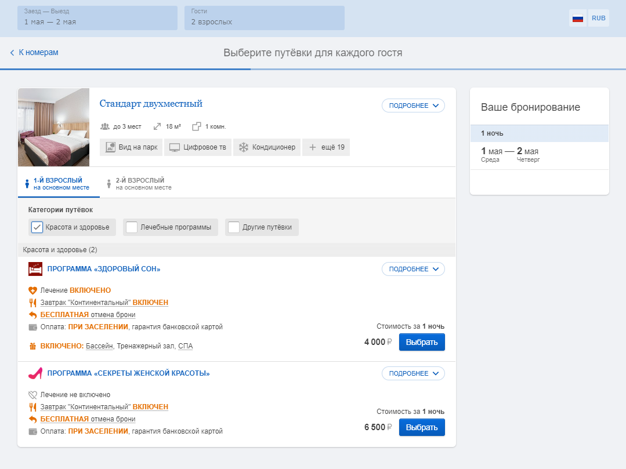
Task: Click the back arrow next to «К номерам»
Action: (12, 53)
